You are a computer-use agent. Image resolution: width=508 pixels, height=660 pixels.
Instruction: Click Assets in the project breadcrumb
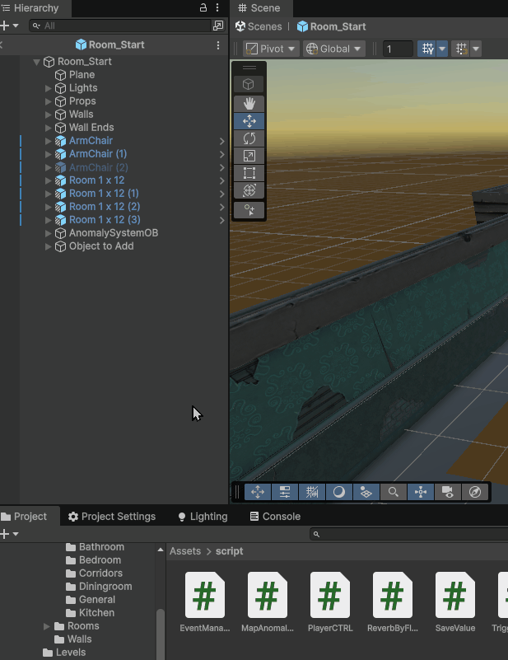(x=184, y=551)
